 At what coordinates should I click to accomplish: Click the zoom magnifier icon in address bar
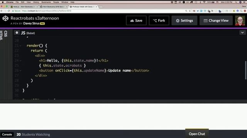tap(186, 11)
